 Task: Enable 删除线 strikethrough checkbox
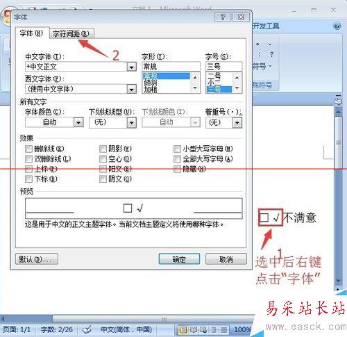pyautogui.click(x=28, y=149)
